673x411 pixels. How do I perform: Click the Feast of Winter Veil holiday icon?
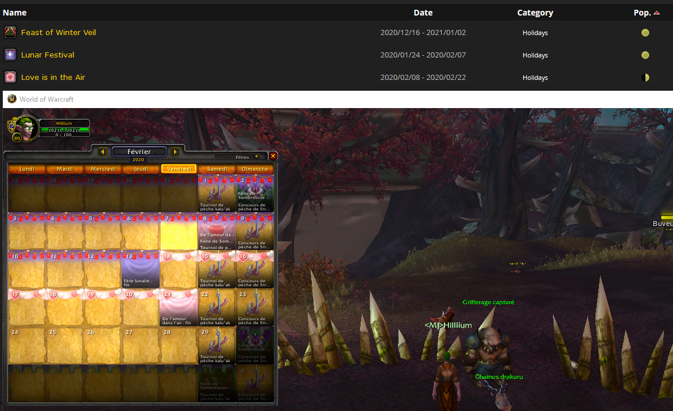coord(10,32)
